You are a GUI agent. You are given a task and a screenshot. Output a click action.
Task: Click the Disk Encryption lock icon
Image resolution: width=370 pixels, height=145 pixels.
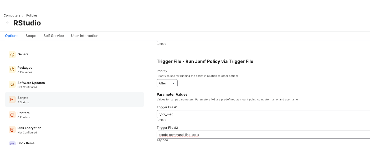click(x=12, y=130)
